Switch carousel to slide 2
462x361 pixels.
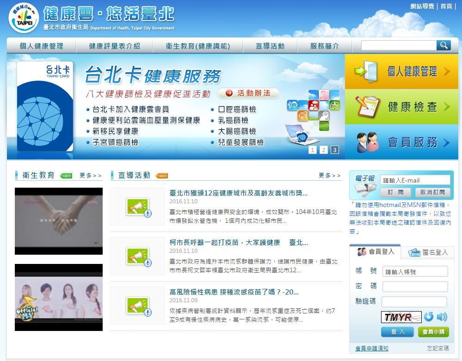[x=324, y=150]
